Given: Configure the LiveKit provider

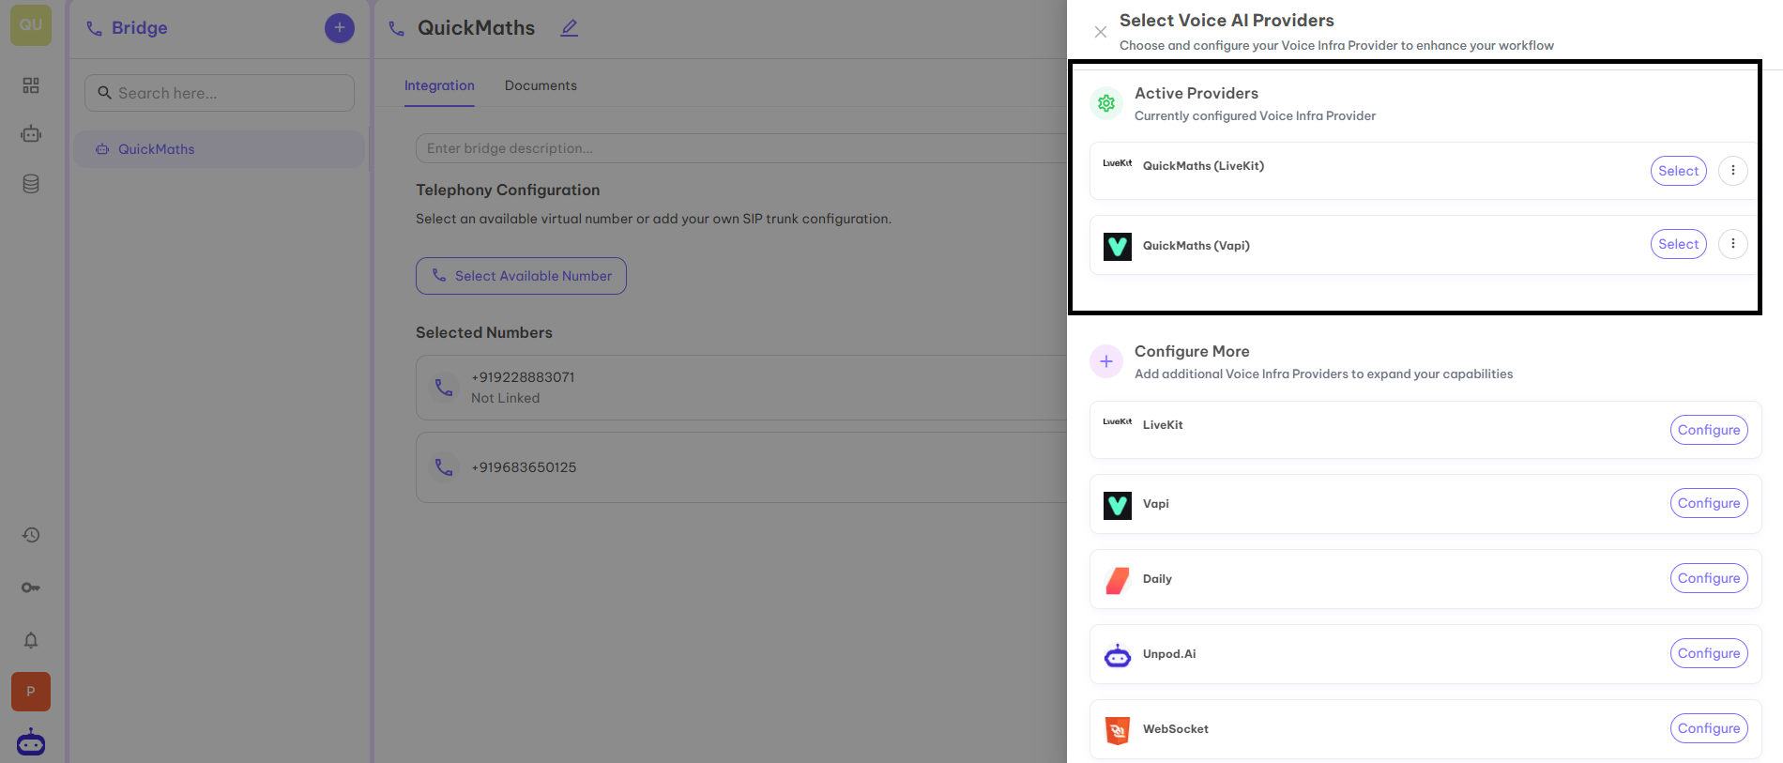Looking at the screenshot, I should click(x=1709, y=430).
